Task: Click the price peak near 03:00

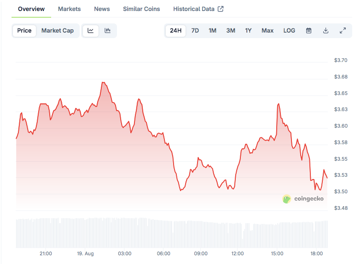Action: (138, 99)
